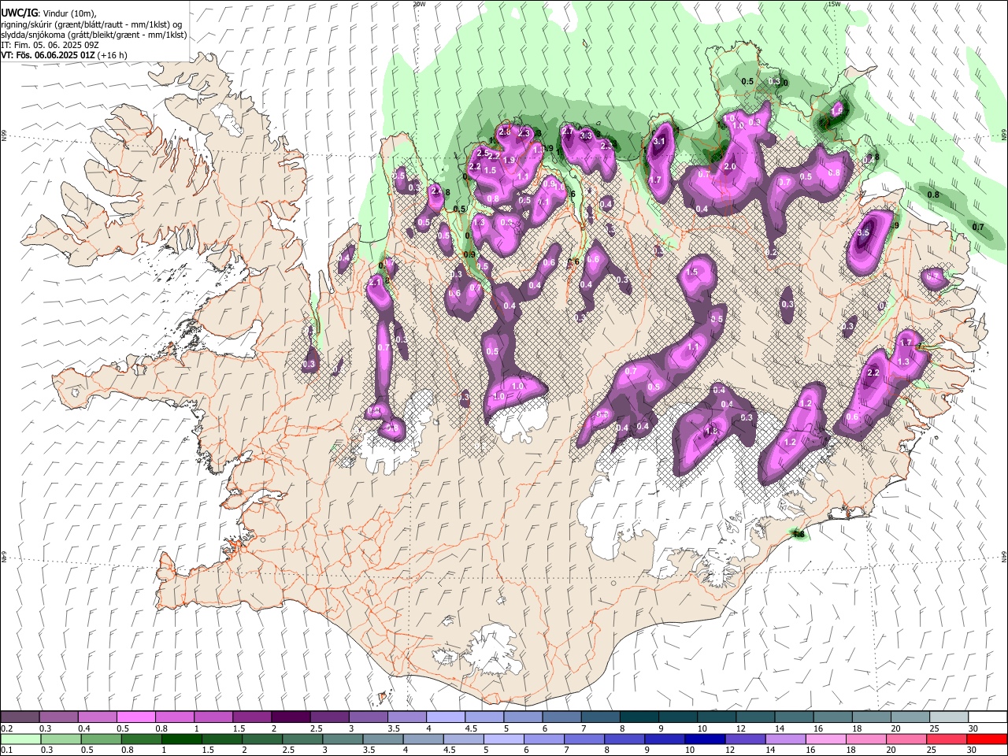Image resolution: width=1008 pixels, height=756 pixels.
Task: Click the '2.0' snowfall value on the map
Action: (730, 167)
